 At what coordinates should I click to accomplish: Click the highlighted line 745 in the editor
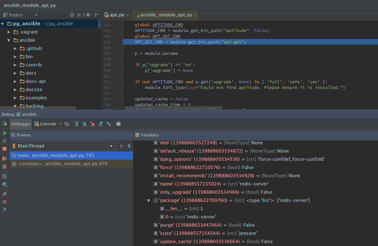(x=190, y=41)
